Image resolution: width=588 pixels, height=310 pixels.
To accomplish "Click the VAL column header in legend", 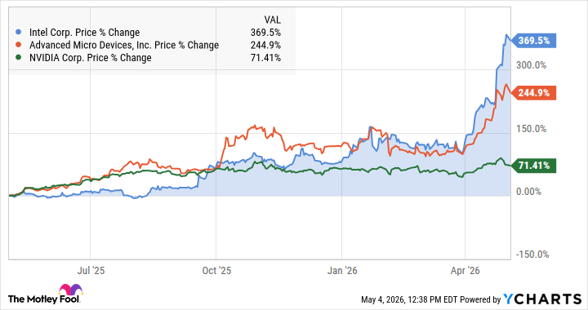I will pyautogui.click(x=272, y=20).
